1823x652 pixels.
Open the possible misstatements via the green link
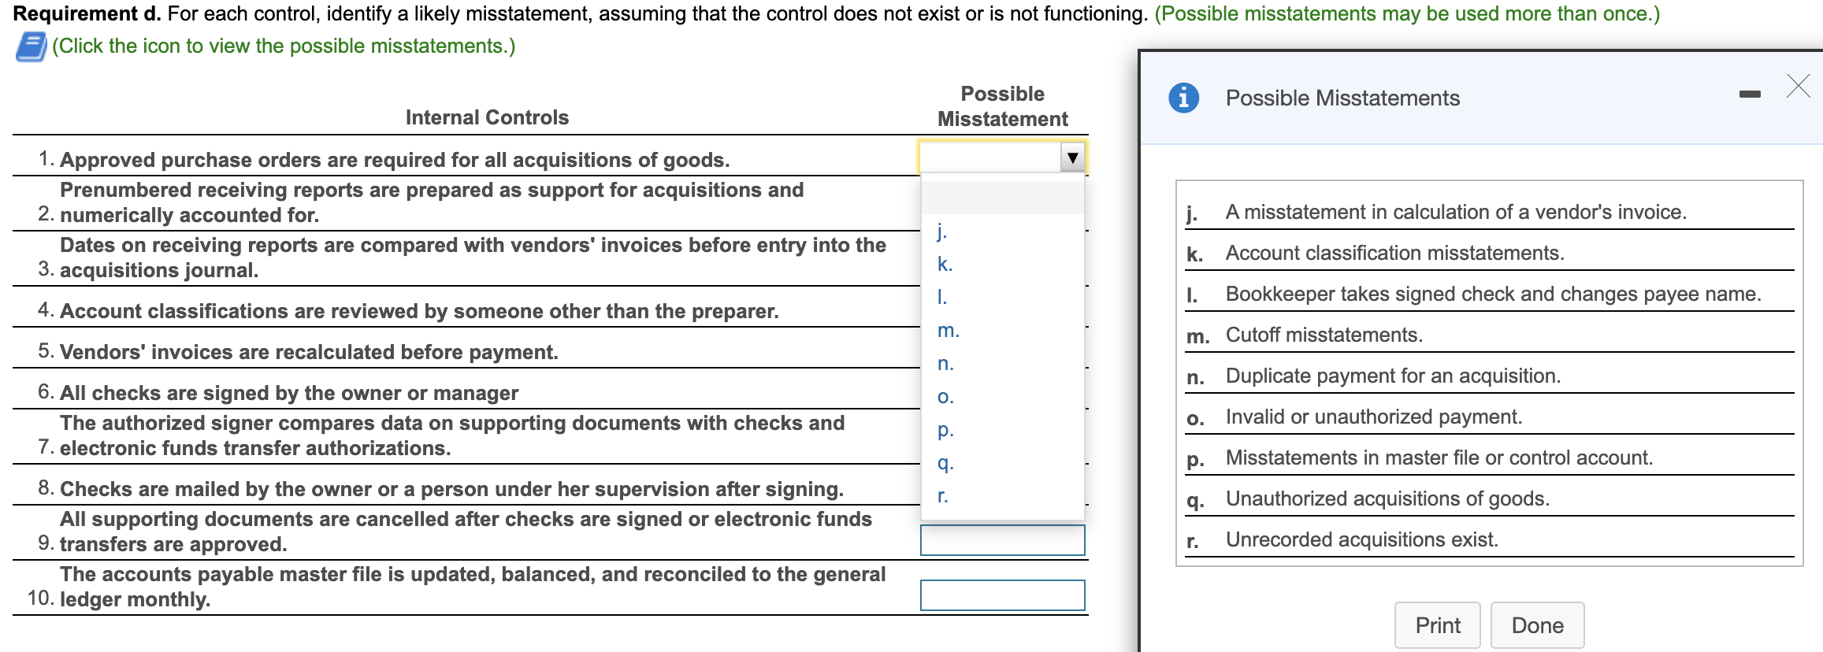pos(280,46)
